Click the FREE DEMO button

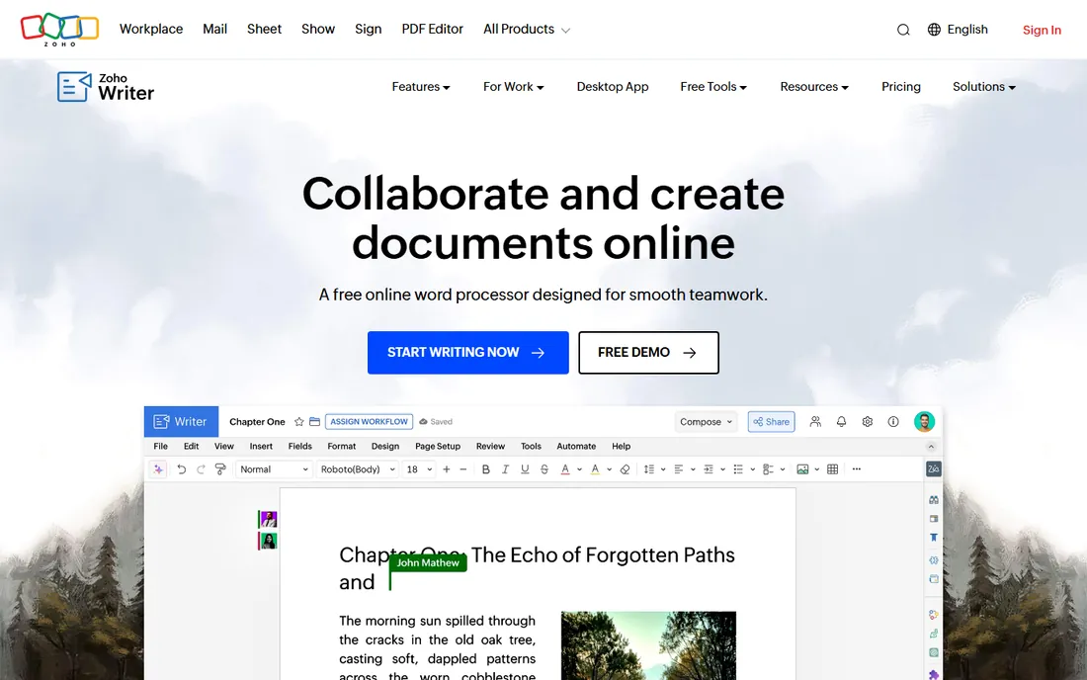click(x=649, y=353)
